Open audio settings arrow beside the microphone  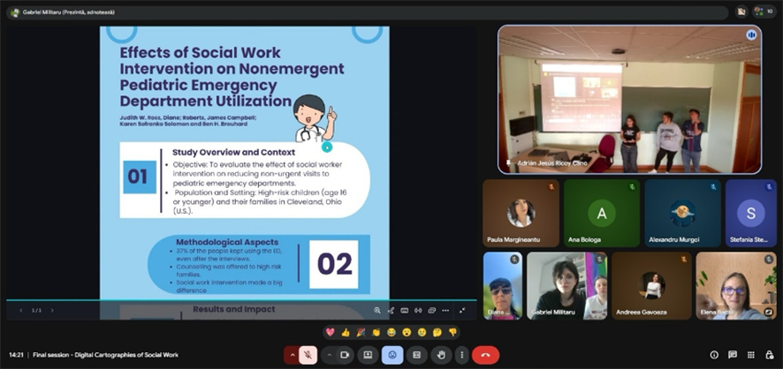292,355
